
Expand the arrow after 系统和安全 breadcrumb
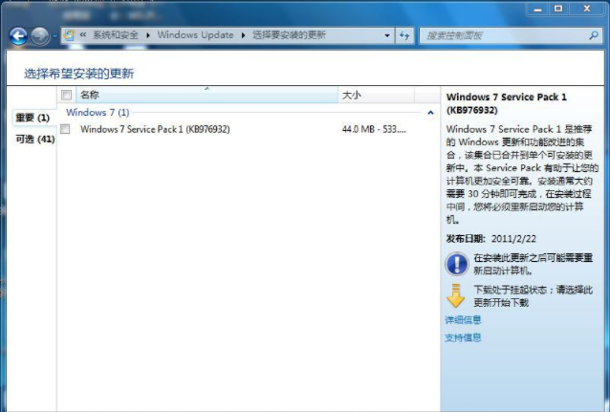pos(149,35)
